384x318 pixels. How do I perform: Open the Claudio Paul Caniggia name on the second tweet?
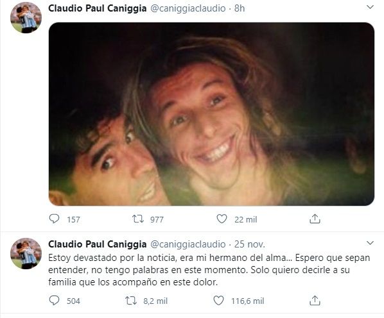point(98,244)
